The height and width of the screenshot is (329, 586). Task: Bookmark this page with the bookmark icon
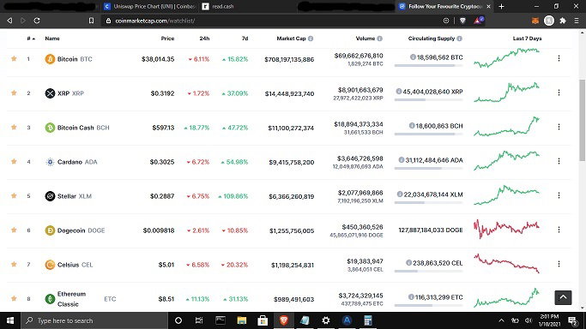coord(91,21)
